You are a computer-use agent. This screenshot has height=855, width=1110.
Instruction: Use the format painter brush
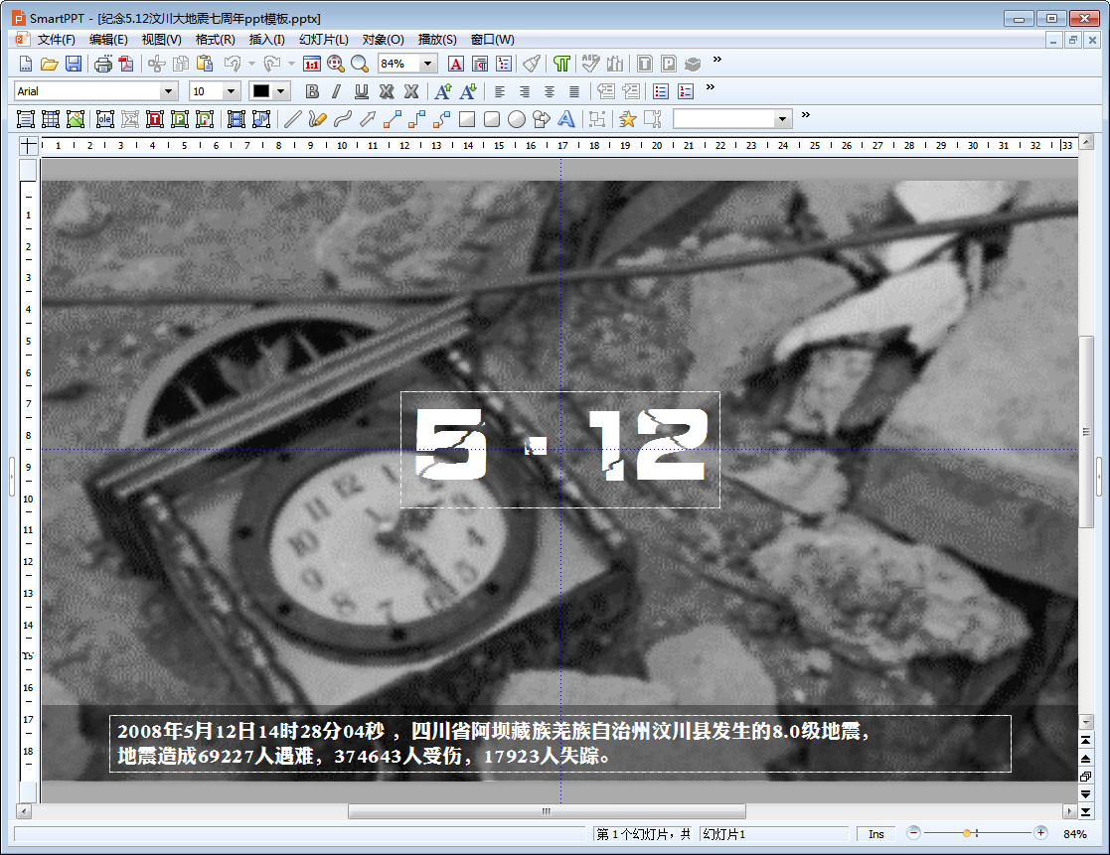(x=532, y=64)
